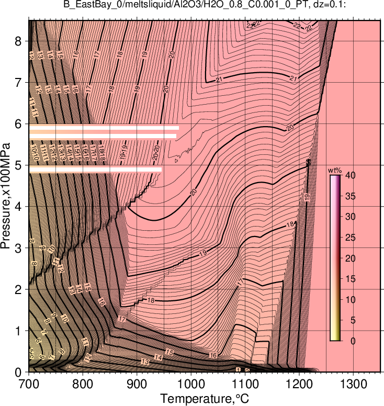Click the 7 tick label on pressure axis
Viewport: 384px width, 406px height.
coord(18,82)
